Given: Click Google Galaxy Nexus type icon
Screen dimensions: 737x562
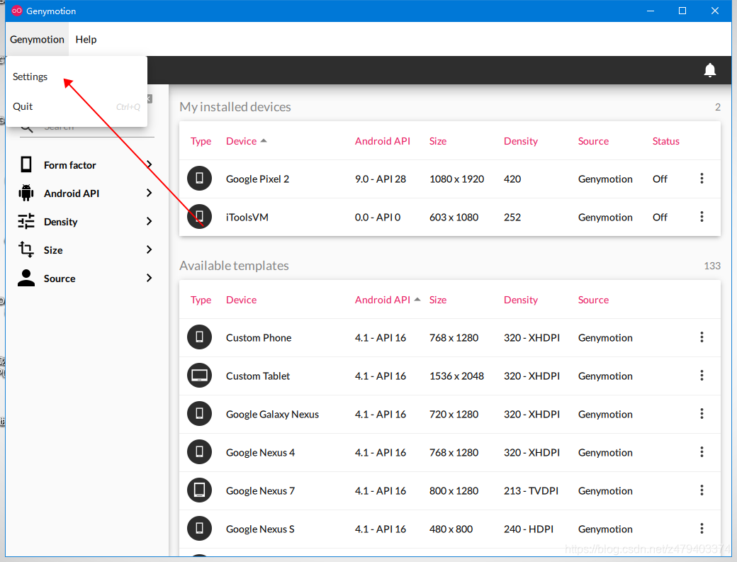Looking at the screenshot, I should (199, 413).
